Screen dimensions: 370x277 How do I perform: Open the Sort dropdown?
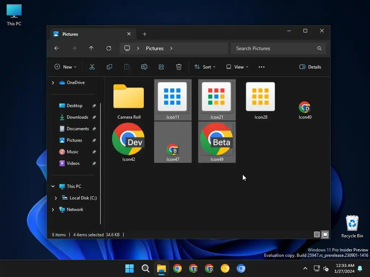(x=205, y=67)
